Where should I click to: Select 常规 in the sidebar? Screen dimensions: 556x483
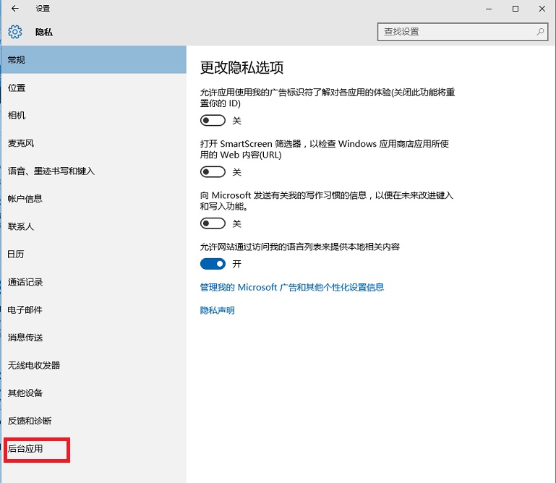pos(17,59)
